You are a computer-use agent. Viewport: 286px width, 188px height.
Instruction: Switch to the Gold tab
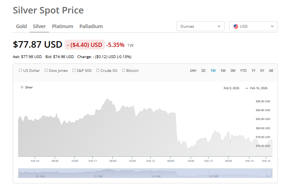click(x=21, y=27)
